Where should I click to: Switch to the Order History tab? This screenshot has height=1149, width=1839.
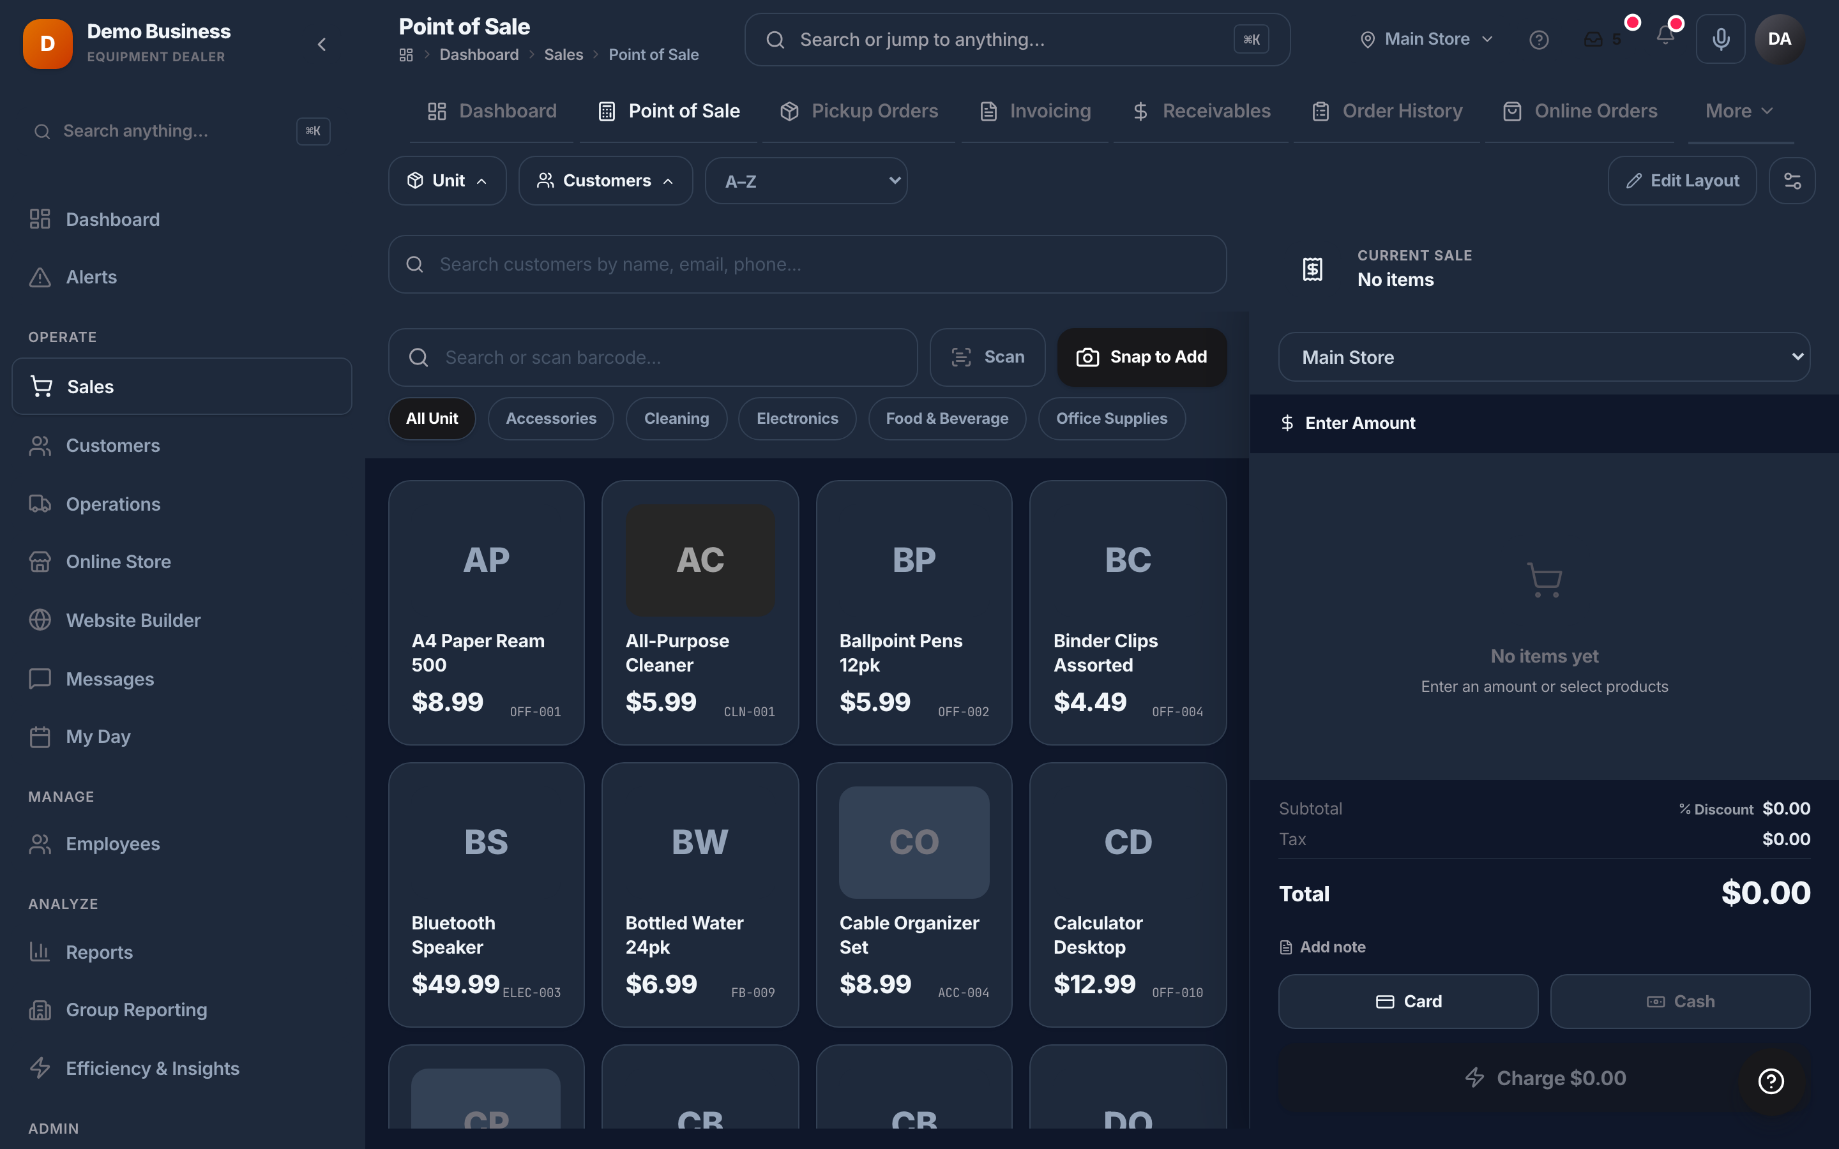click(x=1387, y=111)
